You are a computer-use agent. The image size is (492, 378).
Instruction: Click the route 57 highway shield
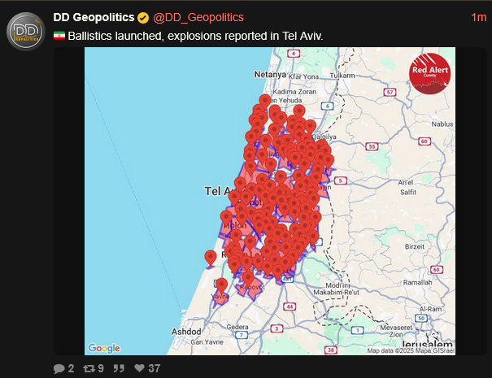click(x=390, y=92)
